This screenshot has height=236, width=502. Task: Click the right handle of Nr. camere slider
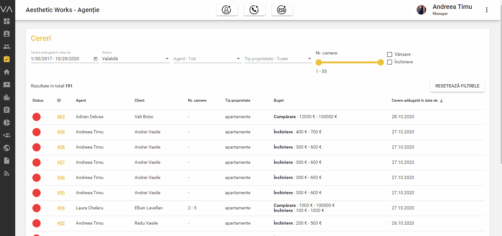tap(381, 62)
